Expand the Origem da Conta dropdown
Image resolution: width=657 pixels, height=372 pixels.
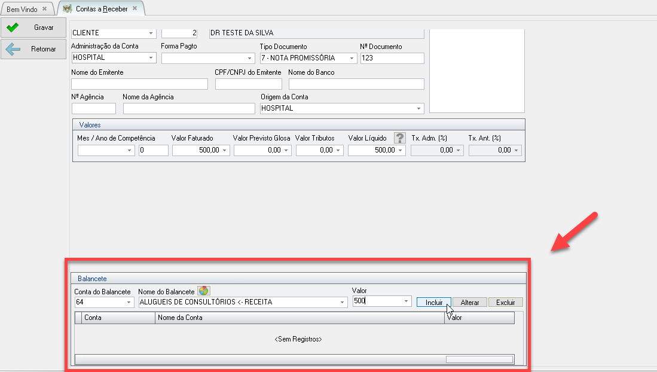click(418, 109)
